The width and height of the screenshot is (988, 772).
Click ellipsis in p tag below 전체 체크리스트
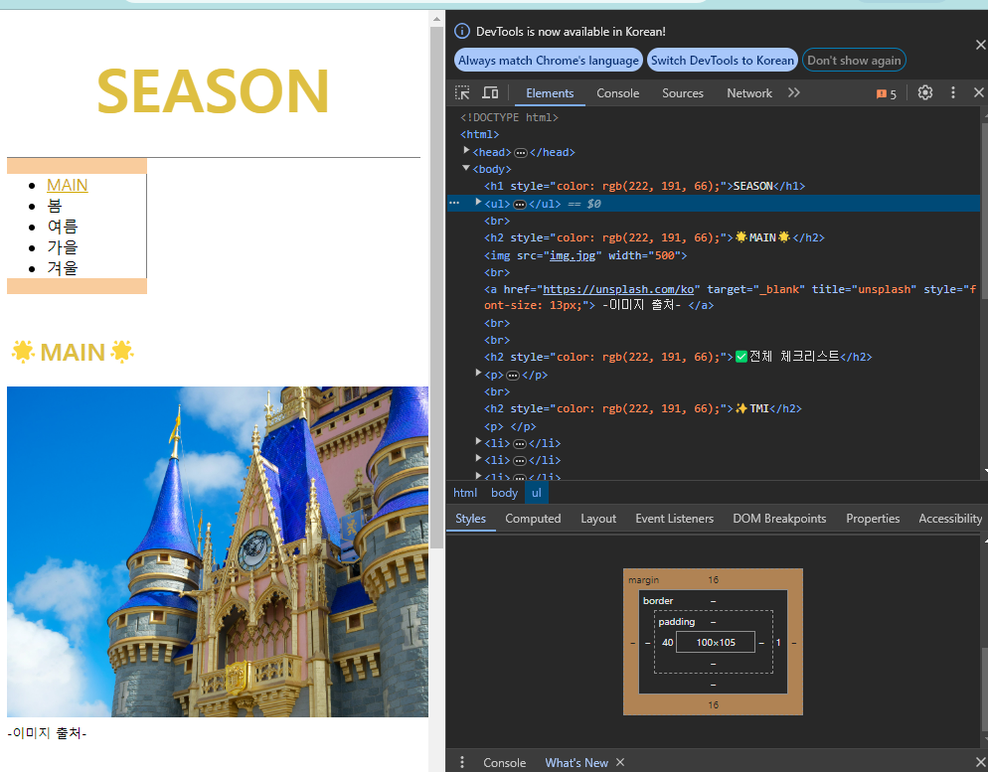pyautogui.click(x=513, y=376)
